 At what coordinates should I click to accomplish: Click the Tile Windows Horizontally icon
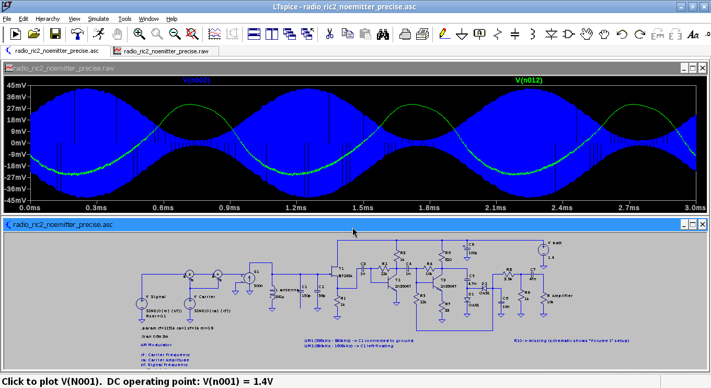tap(254, 34)
